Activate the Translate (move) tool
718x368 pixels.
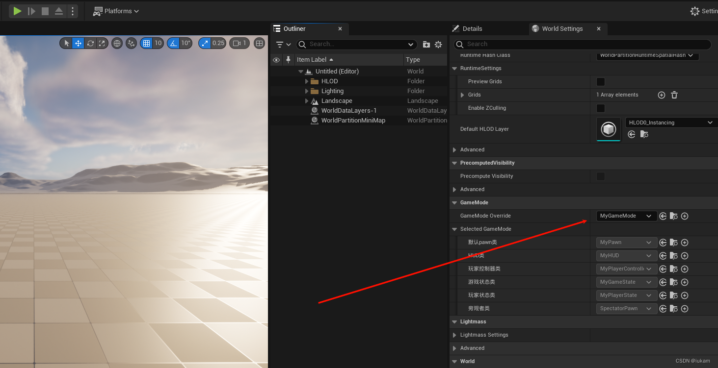(78, 43)
